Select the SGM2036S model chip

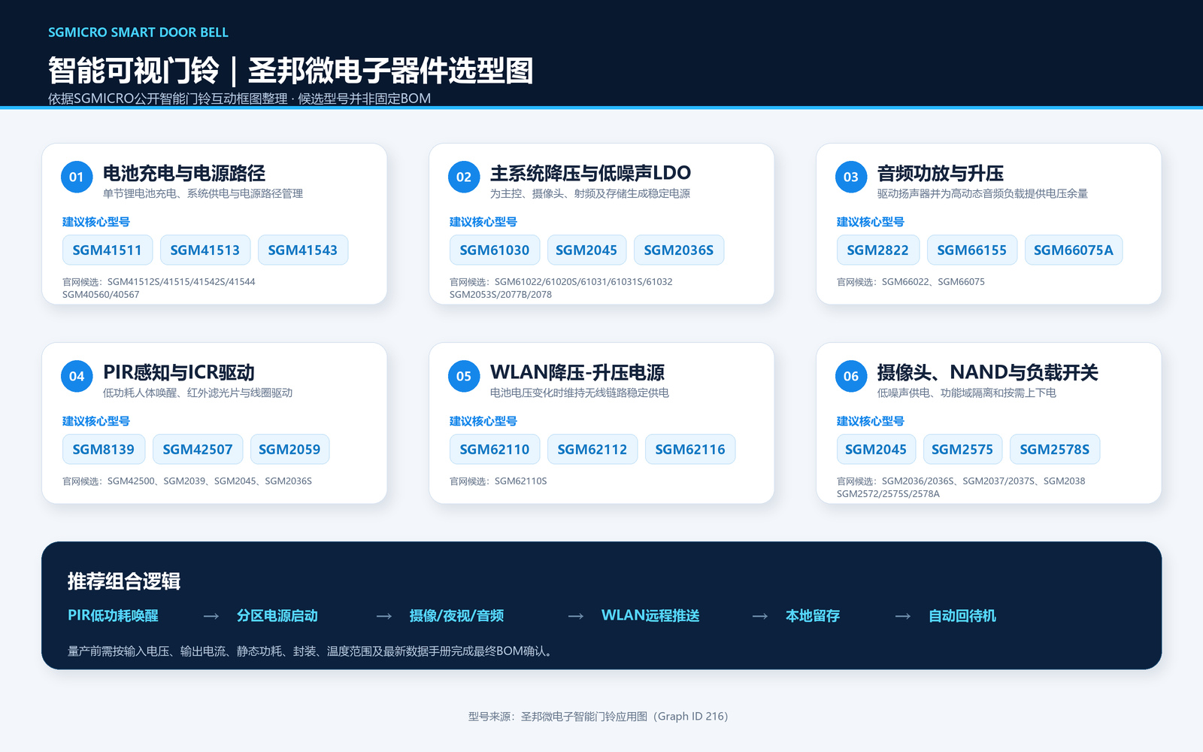click(x=679, y=250)
